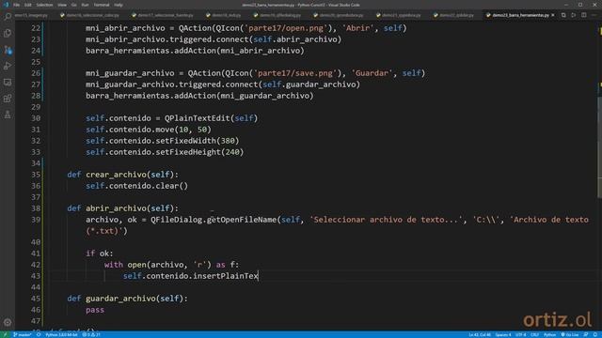Open Terminal menu
The image size is (602, 338).
click(102, 5)
